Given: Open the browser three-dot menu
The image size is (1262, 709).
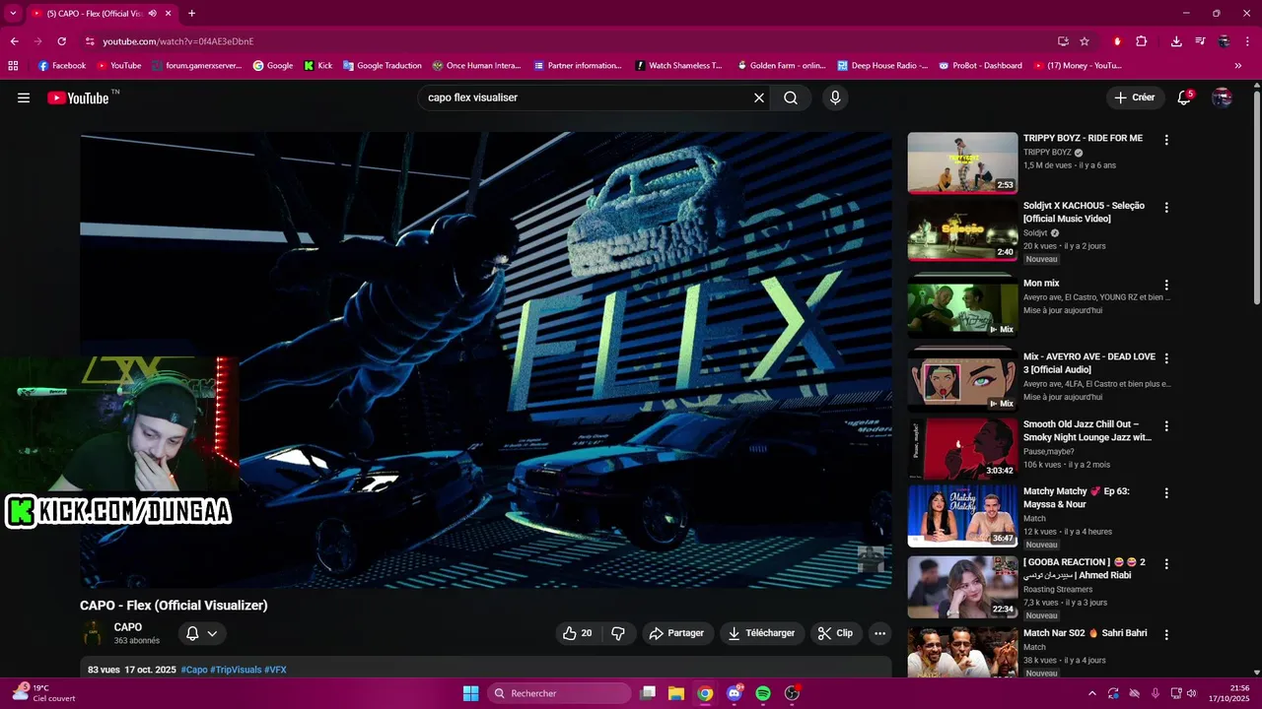Looking at the screenshot, I should pyautogui.click(x=1246, y=41).
